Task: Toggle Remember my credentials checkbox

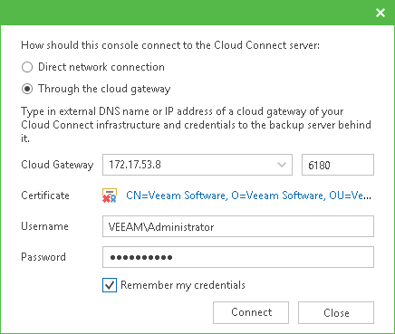Action: tap(110, 285)
